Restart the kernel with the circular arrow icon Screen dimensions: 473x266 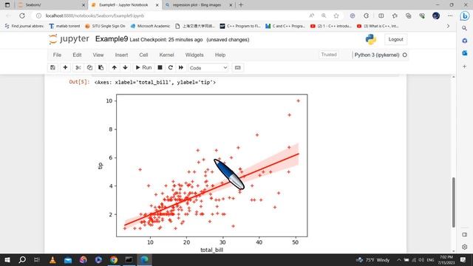171,67
